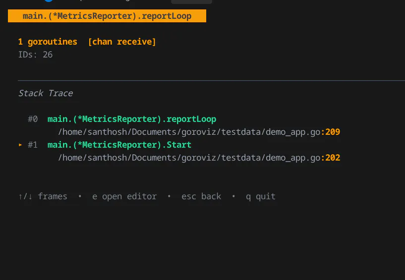Select stack frame #0 reportLoop function name
This screenshot has height=280, width=405.
click(132, 119)
